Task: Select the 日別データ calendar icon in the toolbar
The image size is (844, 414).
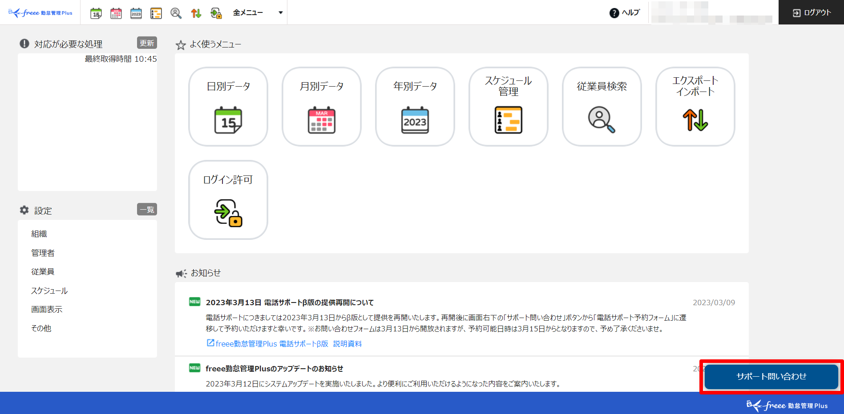Action: (96, 12)
